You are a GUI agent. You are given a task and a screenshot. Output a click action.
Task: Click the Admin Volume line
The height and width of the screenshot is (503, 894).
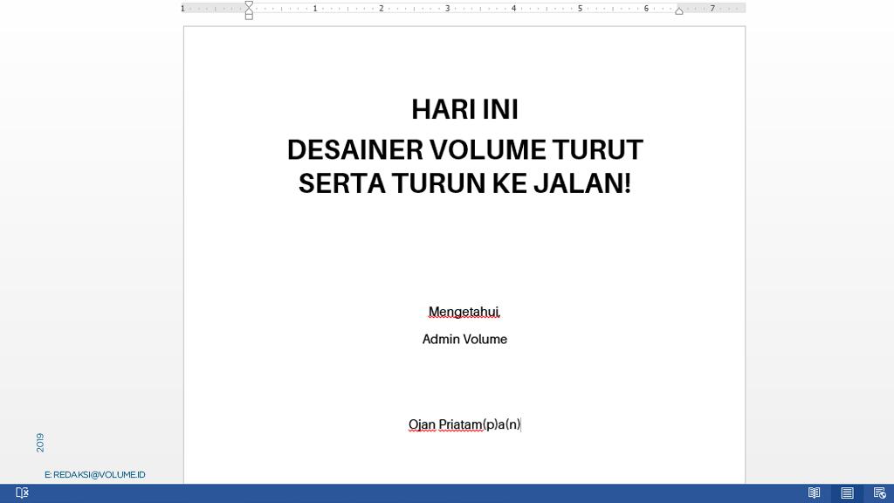click(464, 339)
